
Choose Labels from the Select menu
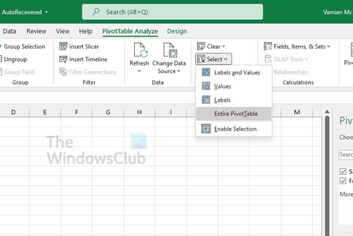(x=233, y=100)
